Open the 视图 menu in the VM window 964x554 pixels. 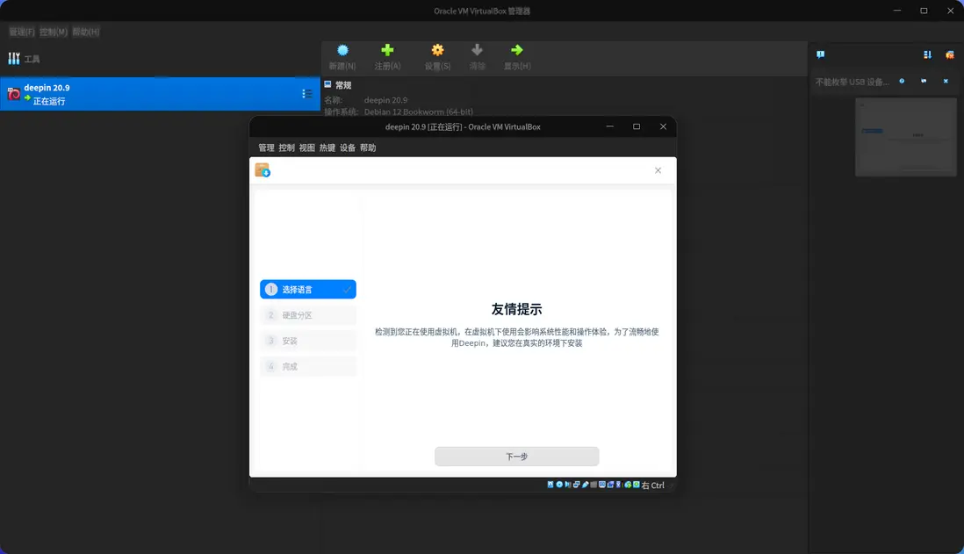(306, 147)
